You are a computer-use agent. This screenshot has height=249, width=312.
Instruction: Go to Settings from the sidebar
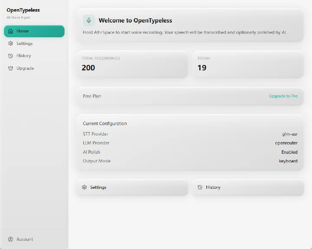point(34,44)
